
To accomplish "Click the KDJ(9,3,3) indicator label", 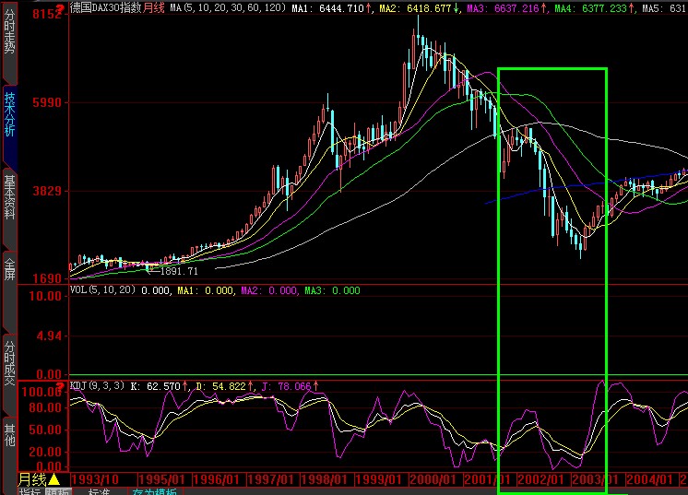I will [x=97, y=386].
